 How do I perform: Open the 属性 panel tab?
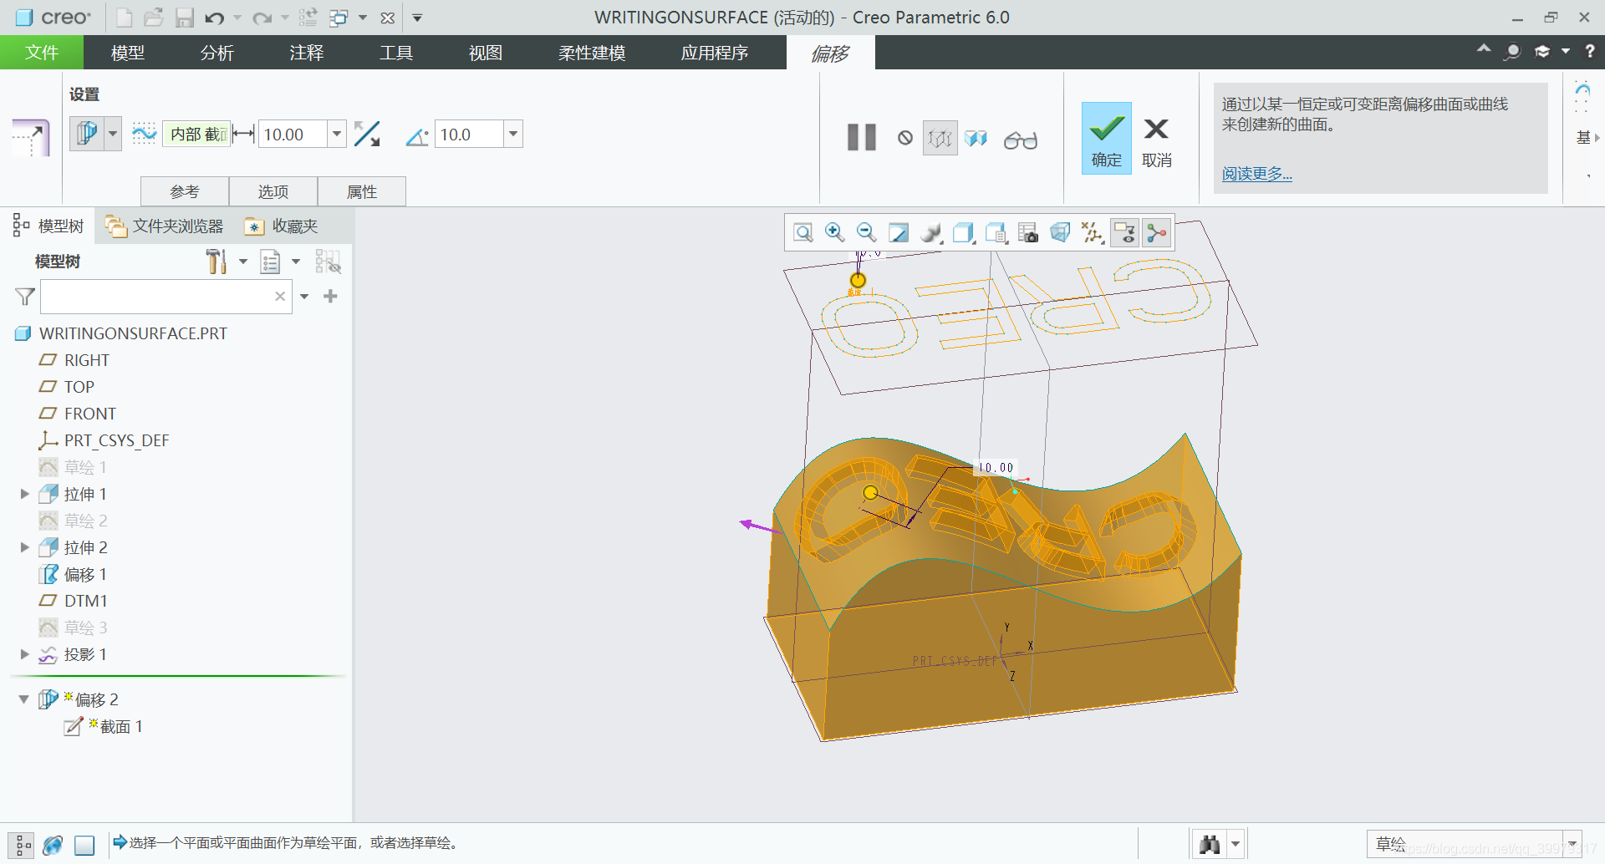pyautogui.click(x=362, y=191)
